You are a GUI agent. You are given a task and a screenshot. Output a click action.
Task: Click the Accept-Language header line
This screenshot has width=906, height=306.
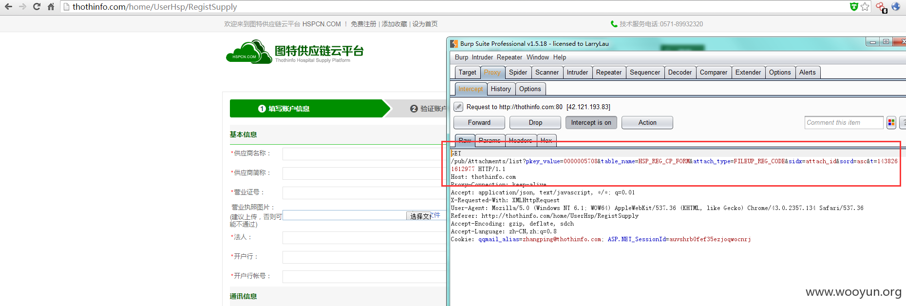tap(504, 231)
